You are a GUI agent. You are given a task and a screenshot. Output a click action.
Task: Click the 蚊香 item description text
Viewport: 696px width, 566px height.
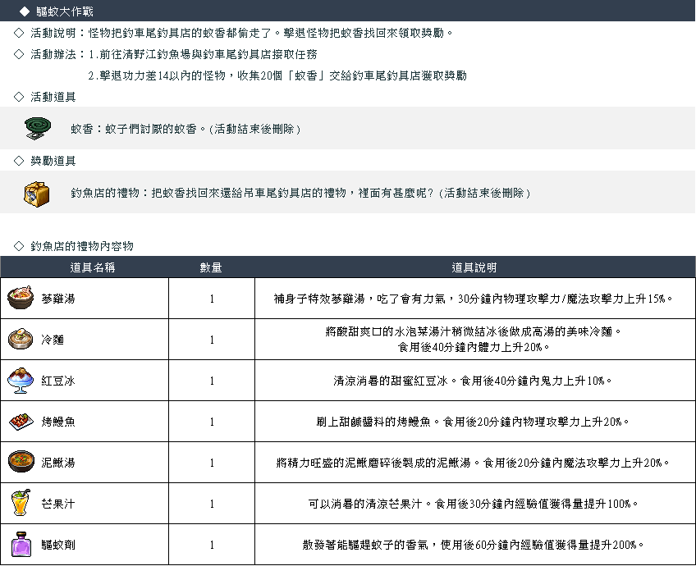coord(185,129)
